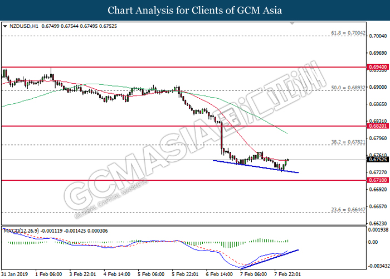Click the MACD -0.003432 scale value
The width and height of the screenshot is (390, 279).
[x=378, y=266]
